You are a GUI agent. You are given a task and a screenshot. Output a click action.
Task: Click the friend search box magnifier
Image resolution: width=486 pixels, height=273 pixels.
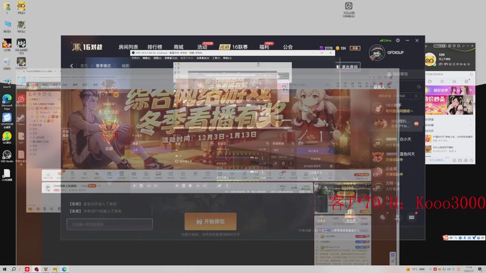pyautogui.click(x=416, y=96)
